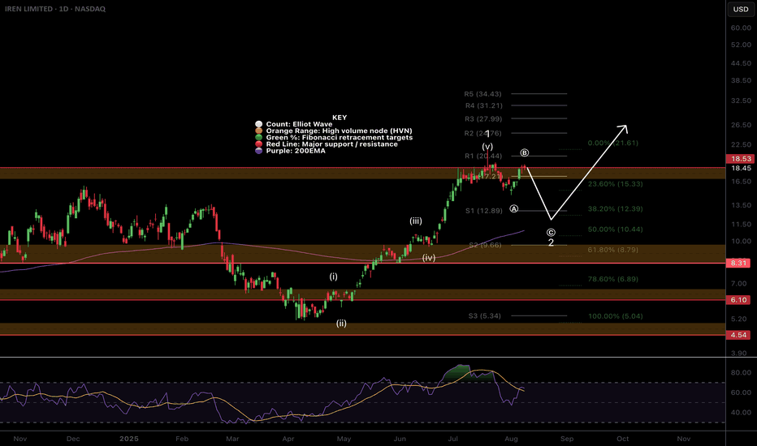757x446 pixels.
Task: Click the 38.50 value on price axis
Action: tap(741, 80)
